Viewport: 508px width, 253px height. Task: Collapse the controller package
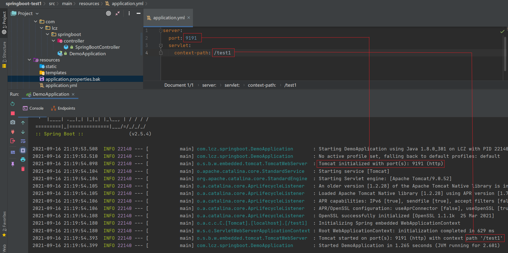53,41
